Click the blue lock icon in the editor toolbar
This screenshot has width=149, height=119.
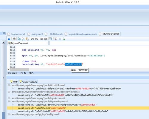pos(9,39)
